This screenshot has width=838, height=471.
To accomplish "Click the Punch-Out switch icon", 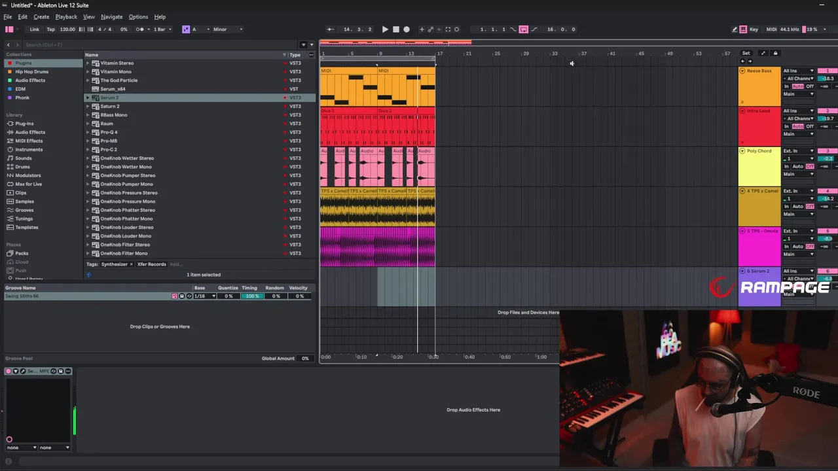I will pos(534,29).
